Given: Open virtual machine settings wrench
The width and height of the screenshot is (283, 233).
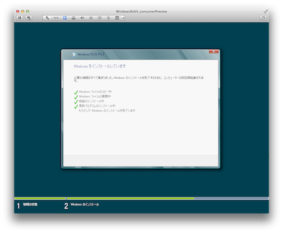Looking at the screenshot, I should 47,18.
